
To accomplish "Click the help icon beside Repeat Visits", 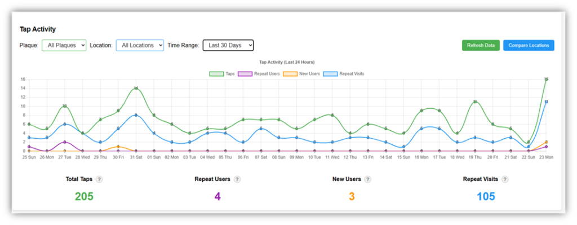I will click(505, 179).
